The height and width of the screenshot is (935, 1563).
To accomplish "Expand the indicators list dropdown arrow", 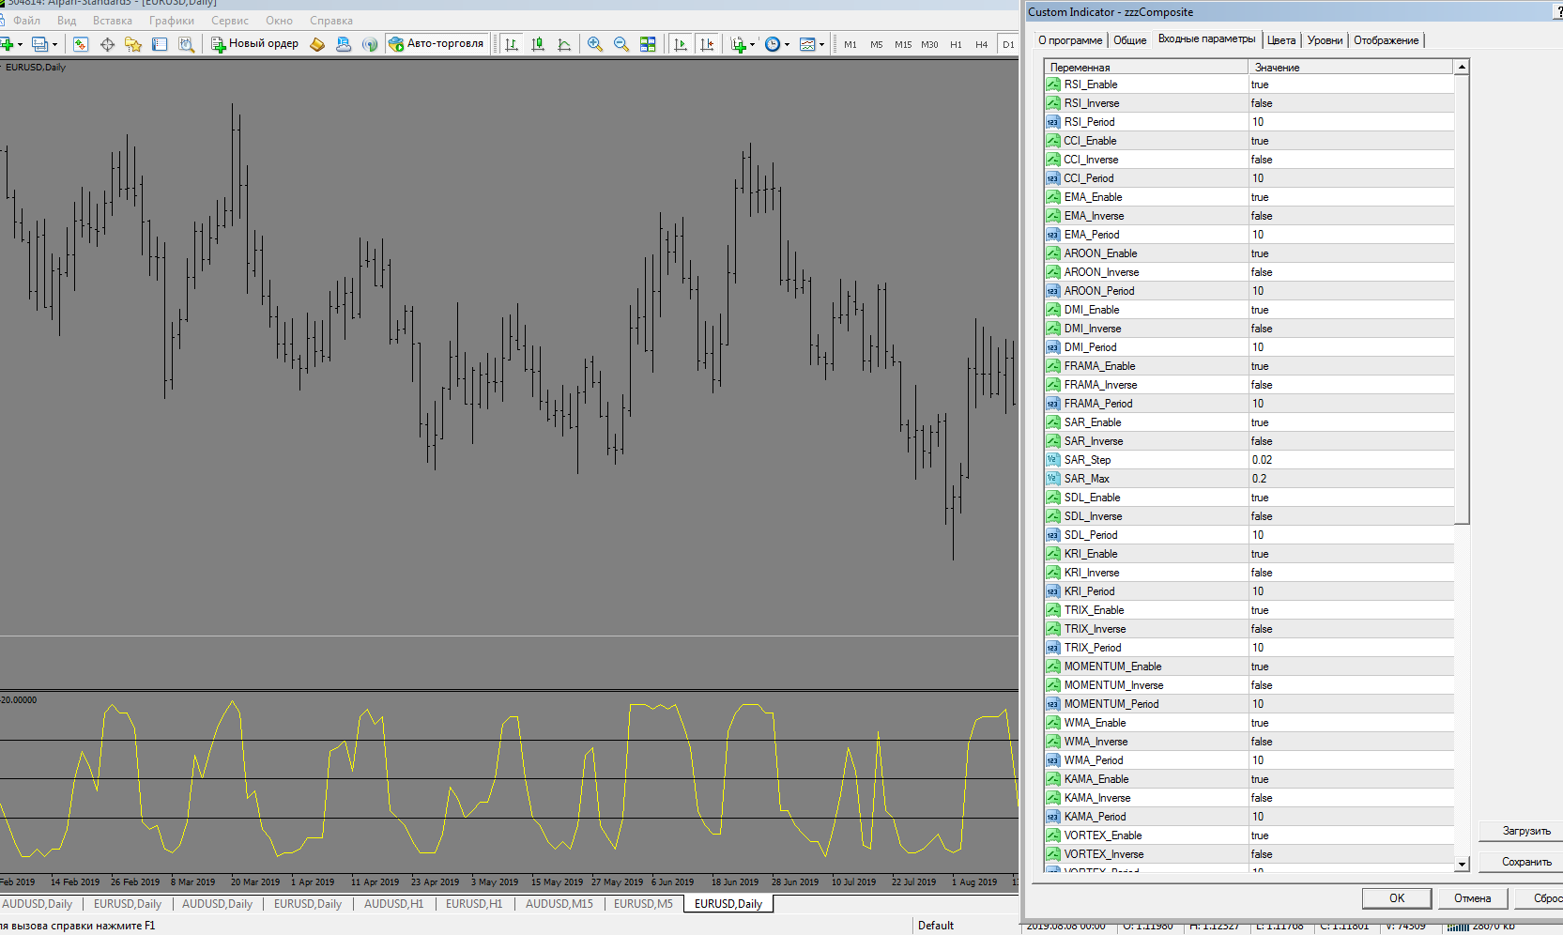I will coord(752,44).
